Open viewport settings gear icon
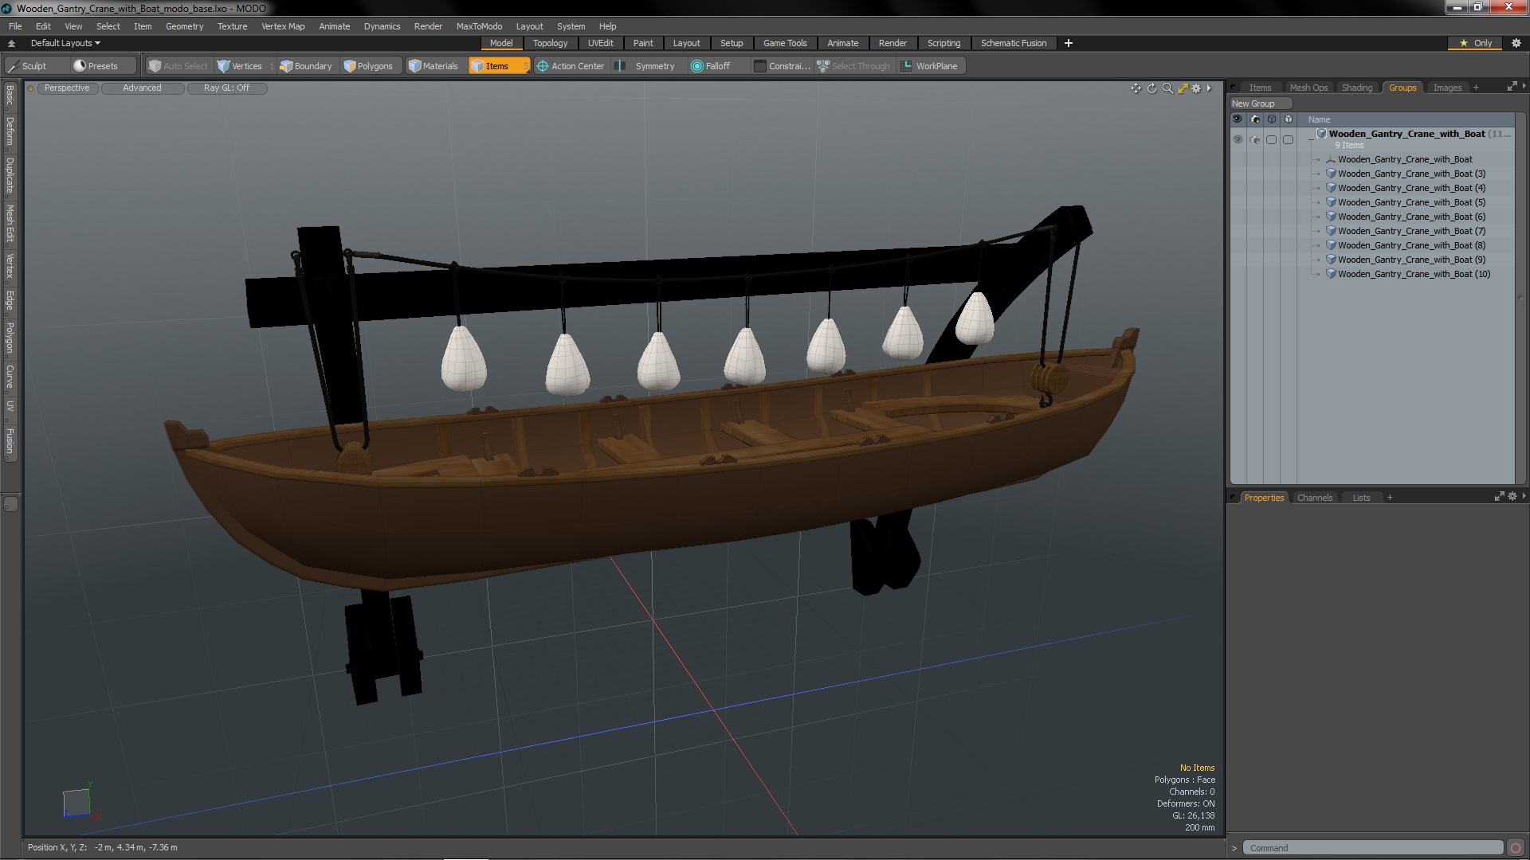Image resolution: width=1530 pixels, height=860 pixels. click(1196, 88)
